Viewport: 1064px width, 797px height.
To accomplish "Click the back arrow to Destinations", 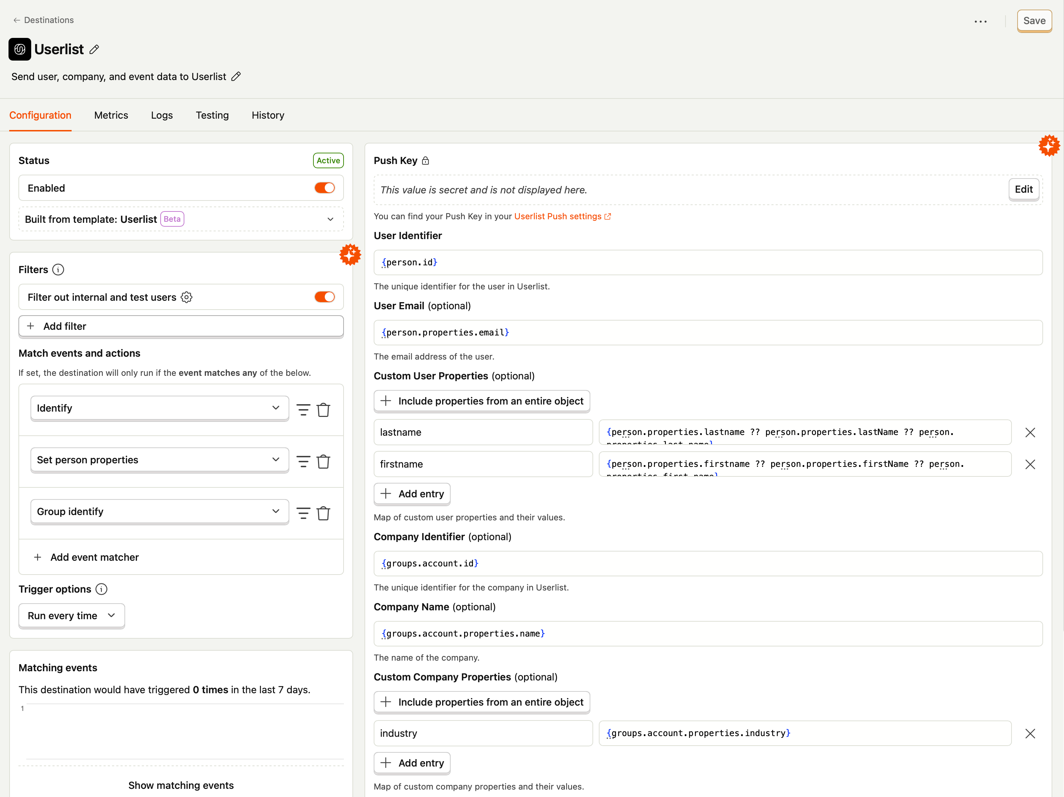I will [x=17, y=20].
